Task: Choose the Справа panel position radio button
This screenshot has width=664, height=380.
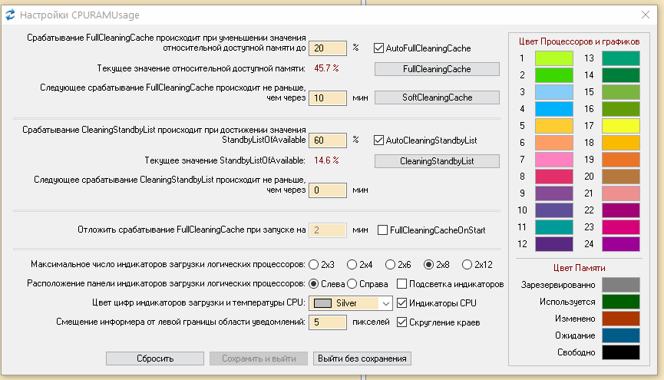Action: click(x=352, y=283)
